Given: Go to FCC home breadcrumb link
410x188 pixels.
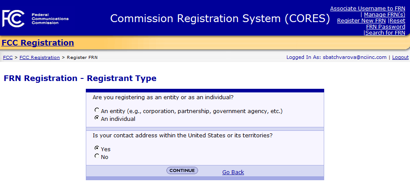Looking at the screenshot, I should click(x=8, y=58).
